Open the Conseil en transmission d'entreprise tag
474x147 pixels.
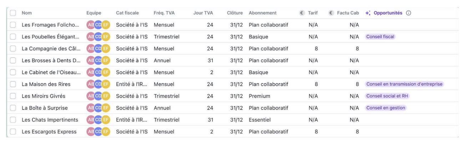point(404,84)
